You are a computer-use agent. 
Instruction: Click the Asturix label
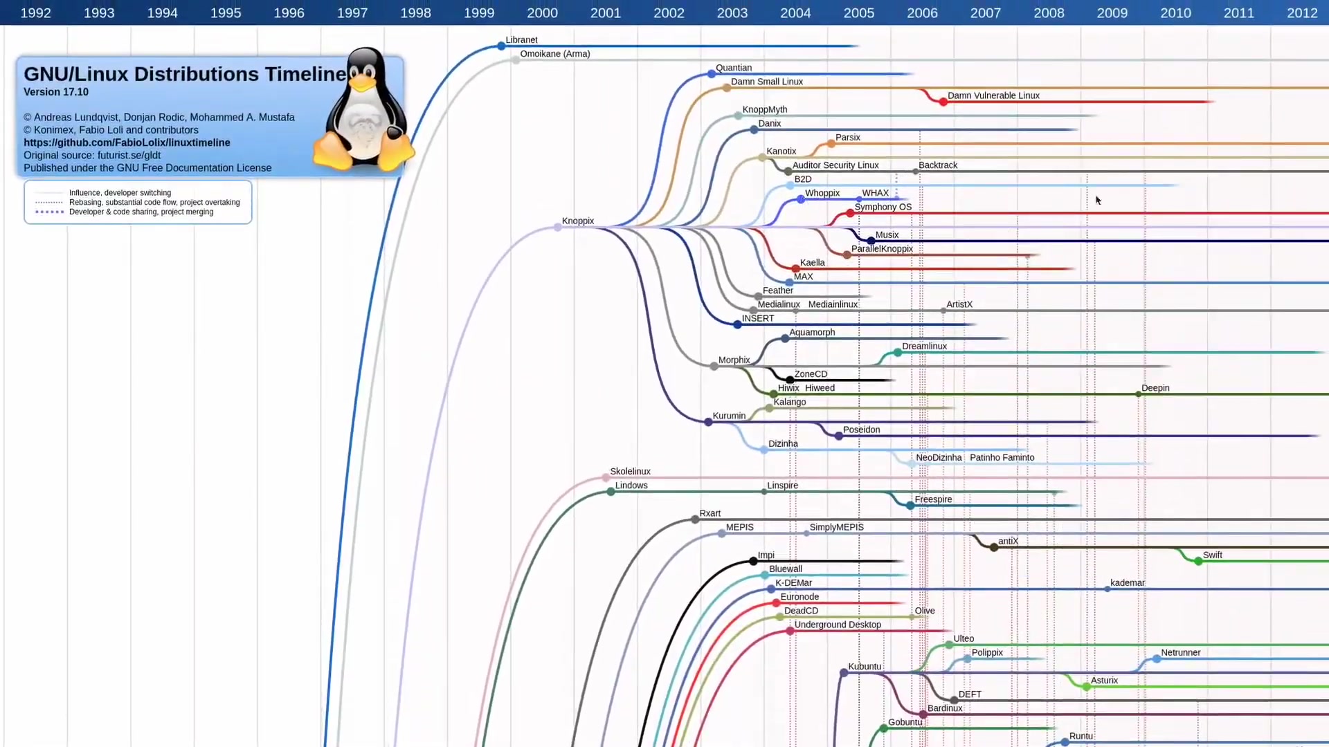[x=1104, y=681]
